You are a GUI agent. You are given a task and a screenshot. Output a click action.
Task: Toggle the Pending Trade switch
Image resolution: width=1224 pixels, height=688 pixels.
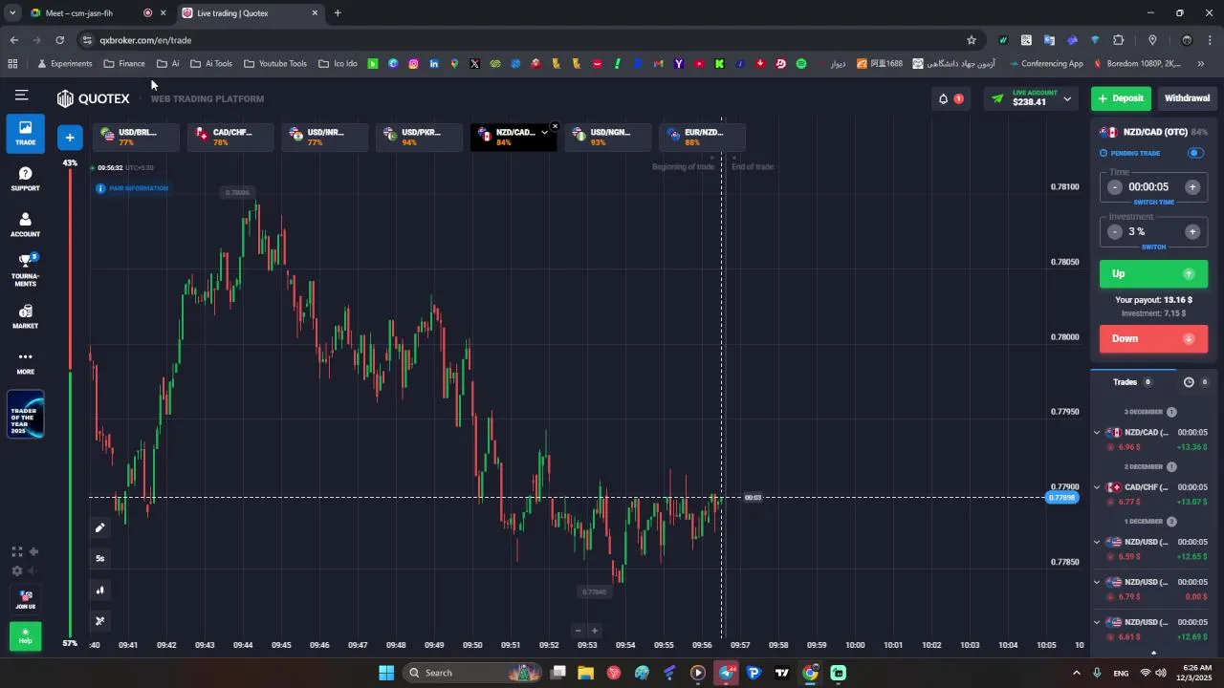click(1194, 153)
